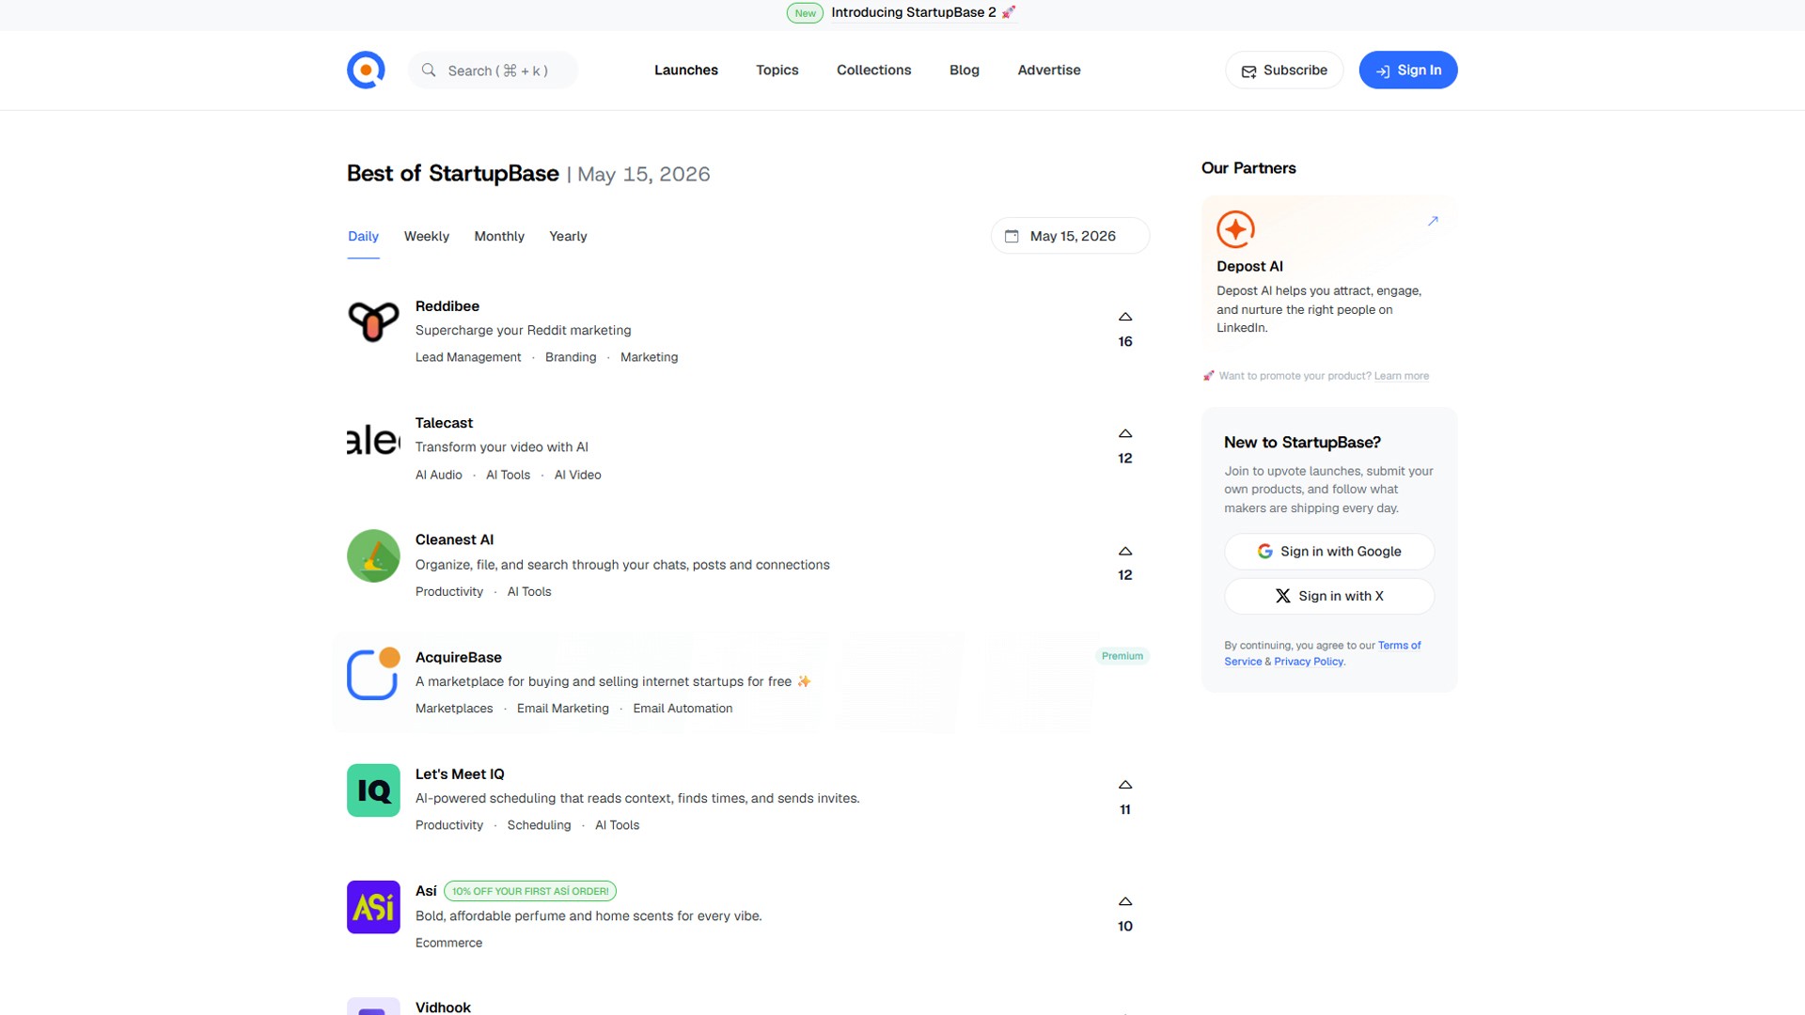The width and height of the screenshot is (1805, 1015).
Task: Open the Talecast launch title
Action: [444, 423]
